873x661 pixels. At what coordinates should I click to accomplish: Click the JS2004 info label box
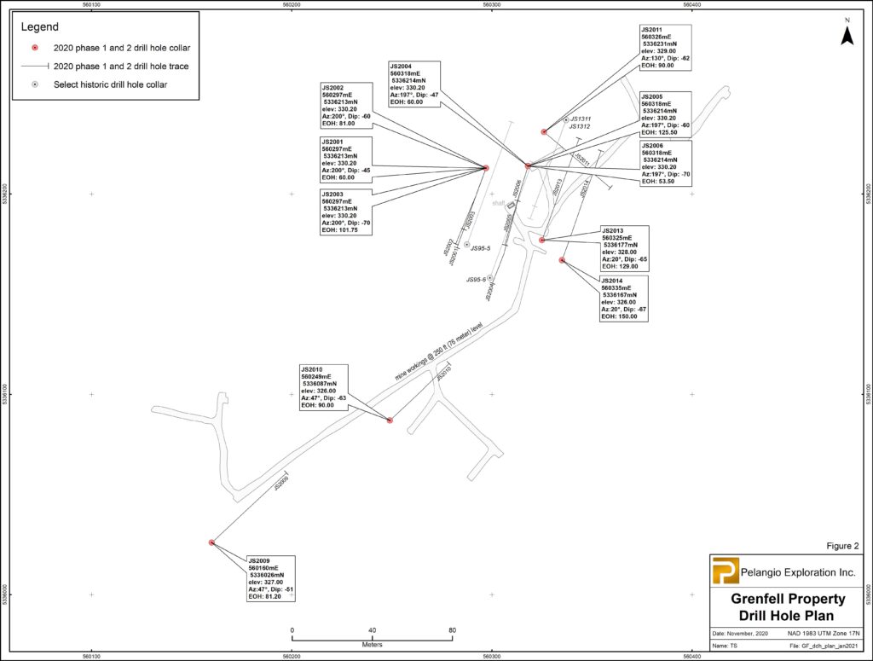tap(413, 84)
